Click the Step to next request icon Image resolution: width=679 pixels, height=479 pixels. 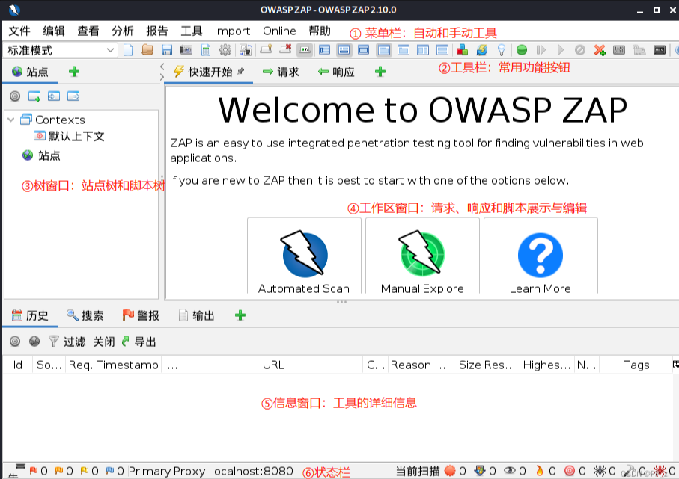pos(541,50)
